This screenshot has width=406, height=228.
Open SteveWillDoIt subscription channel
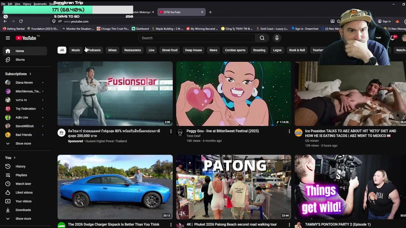coord(25,126)
